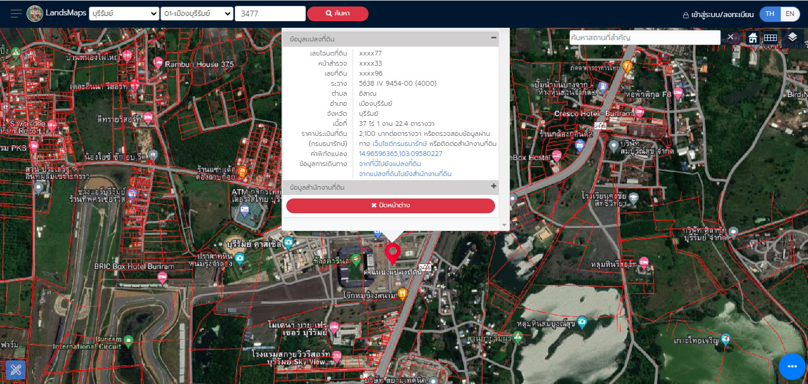Open the measurement tool at bottom left
The height and width of the screenshot is (384, 808).
pos(15,370)
